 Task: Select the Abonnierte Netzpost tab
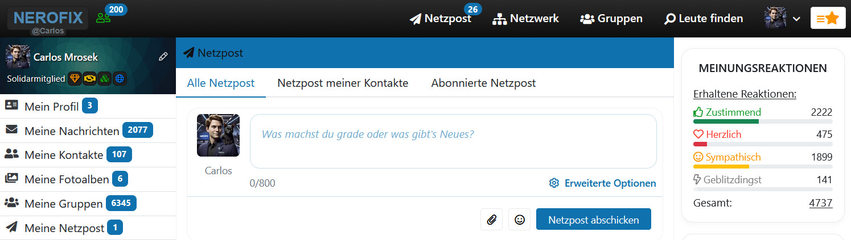point(483,83)
